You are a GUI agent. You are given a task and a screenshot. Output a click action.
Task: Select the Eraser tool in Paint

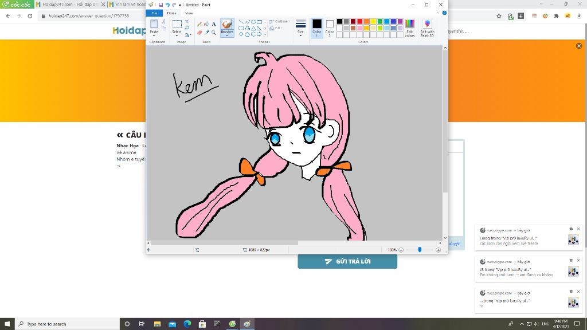coord(199,33)
